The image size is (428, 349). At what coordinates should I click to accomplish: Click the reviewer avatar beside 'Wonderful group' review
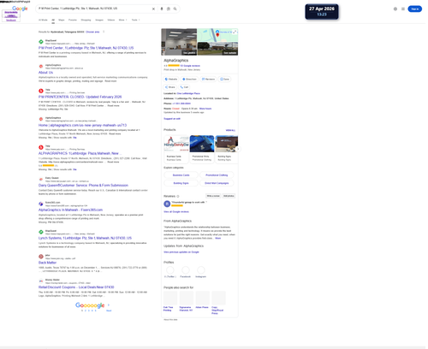(167, 204)
